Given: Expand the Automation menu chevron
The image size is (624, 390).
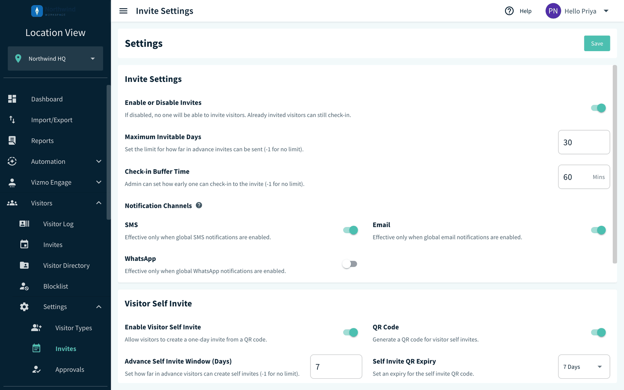Looking at the screenshot, I should tap(99, 161).
